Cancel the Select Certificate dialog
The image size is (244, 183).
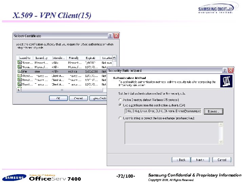click(78, 98)
